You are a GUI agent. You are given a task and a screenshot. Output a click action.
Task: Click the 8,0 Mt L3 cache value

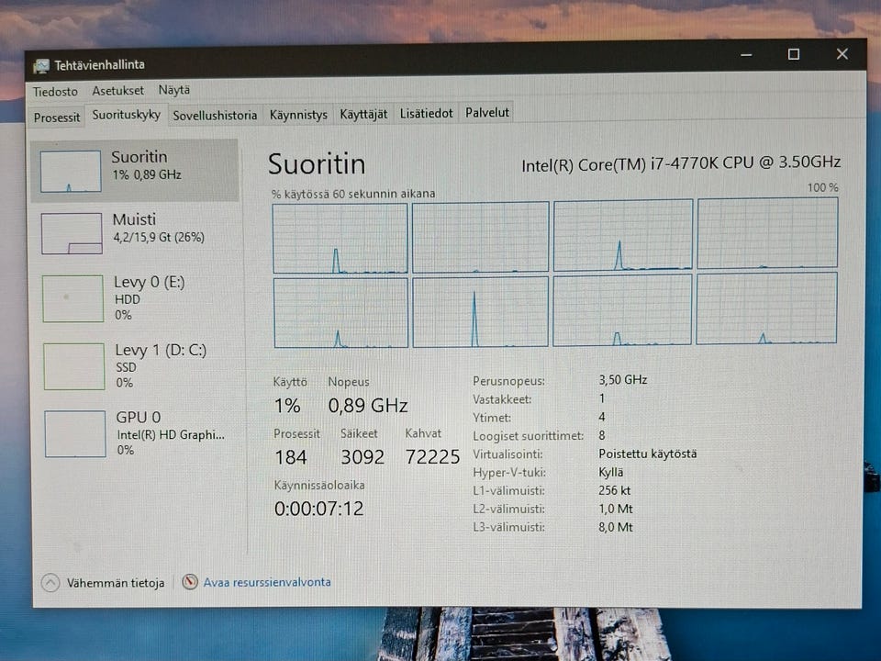616,527
